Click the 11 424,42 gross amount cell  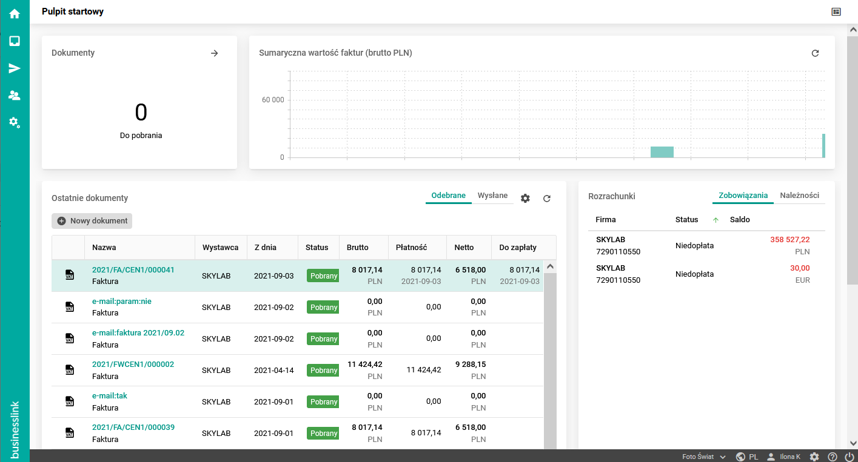point(365,364)
